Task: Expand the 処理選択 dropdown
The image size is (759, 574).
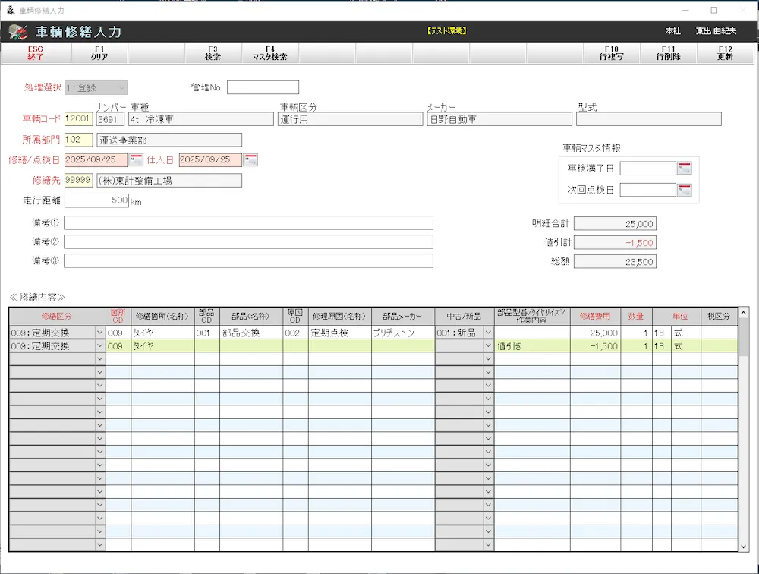Action: 121,87
